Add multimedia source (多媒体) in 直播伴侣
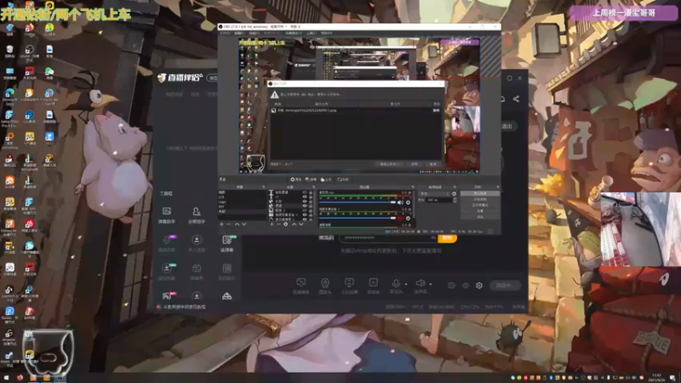The width and height of the screenshot is (681, 383). pyautogui.click(x=374, y=286)
